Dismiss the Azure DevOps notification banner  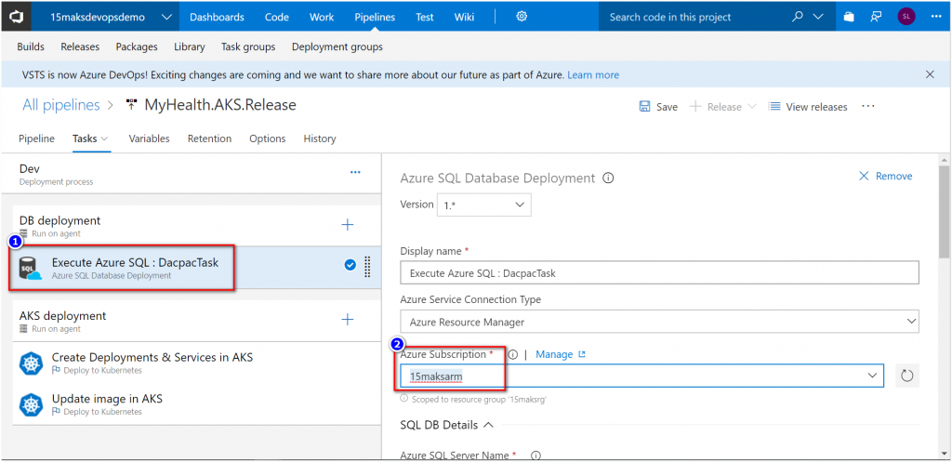[x=930, y=74]
